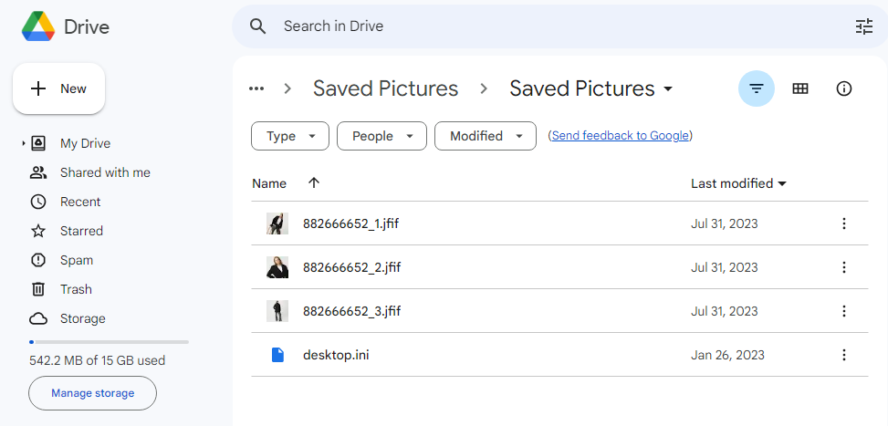Open the People filter dropdown
Screen dimensions: 888x426
click(381, 136)
